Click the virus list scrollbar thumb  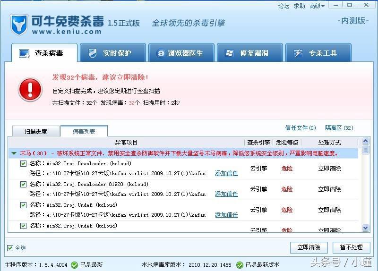point(365,149)
